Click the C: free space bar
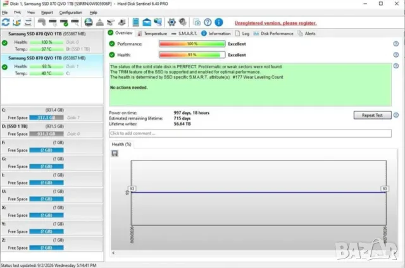This screenshot has width=405, height=268. 46,118
